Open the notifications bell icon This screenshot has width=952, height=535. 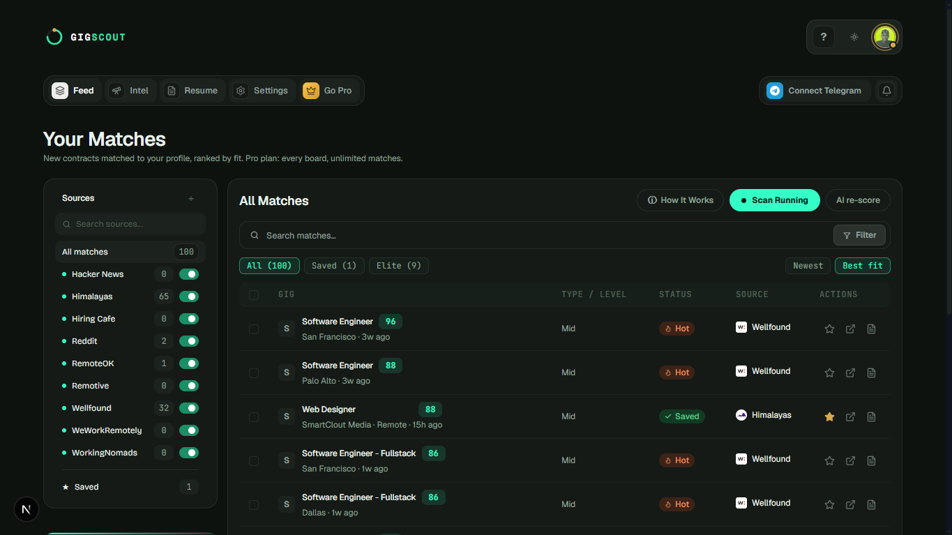(886, 91)
